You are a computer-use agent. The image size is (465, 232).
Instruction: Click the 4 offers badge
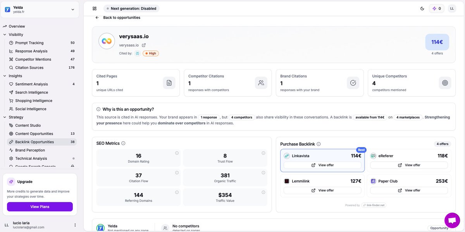click(442, 144)
